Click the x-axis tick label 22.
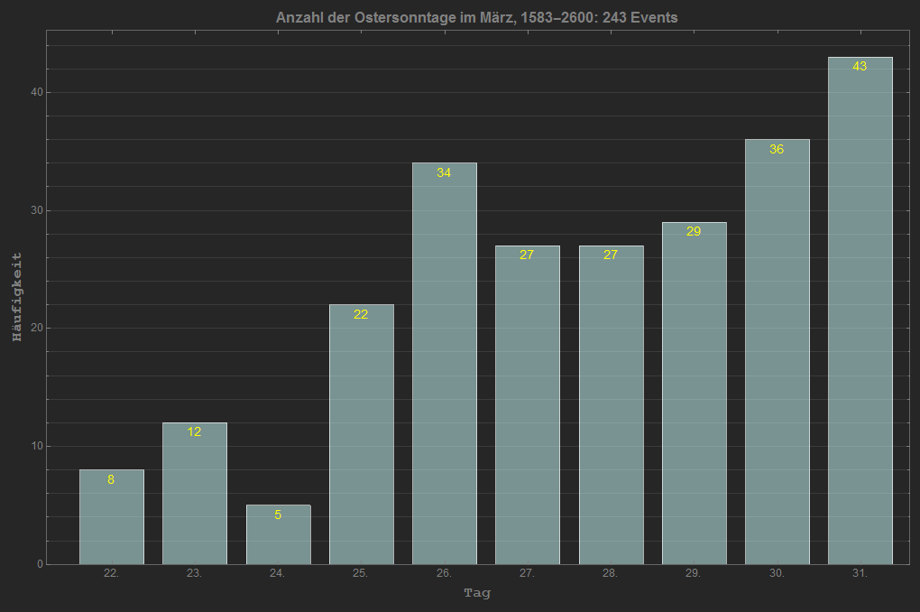Image resolution: width=920 pixels, height=612 pixels. coord(112,573)
